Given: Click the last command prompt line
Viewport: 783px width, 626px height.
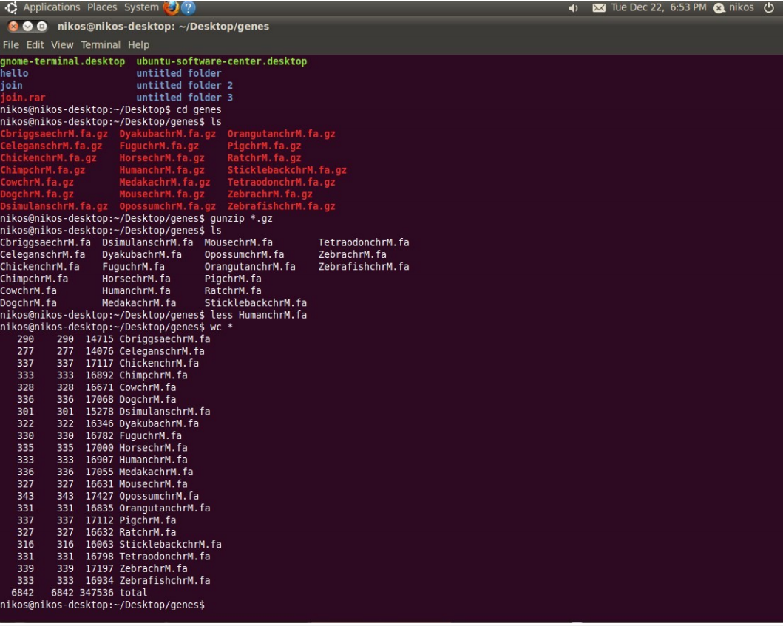Looking at the screenshot, I should [104, 605].
